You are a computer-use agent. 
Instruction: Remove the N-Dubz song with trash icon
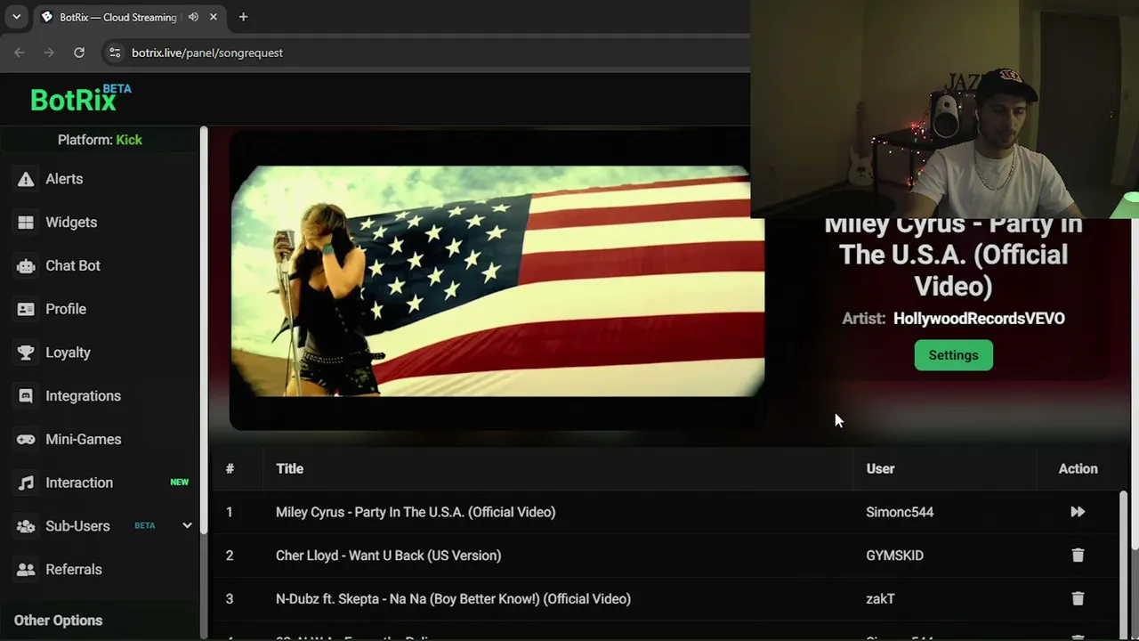1078,599
